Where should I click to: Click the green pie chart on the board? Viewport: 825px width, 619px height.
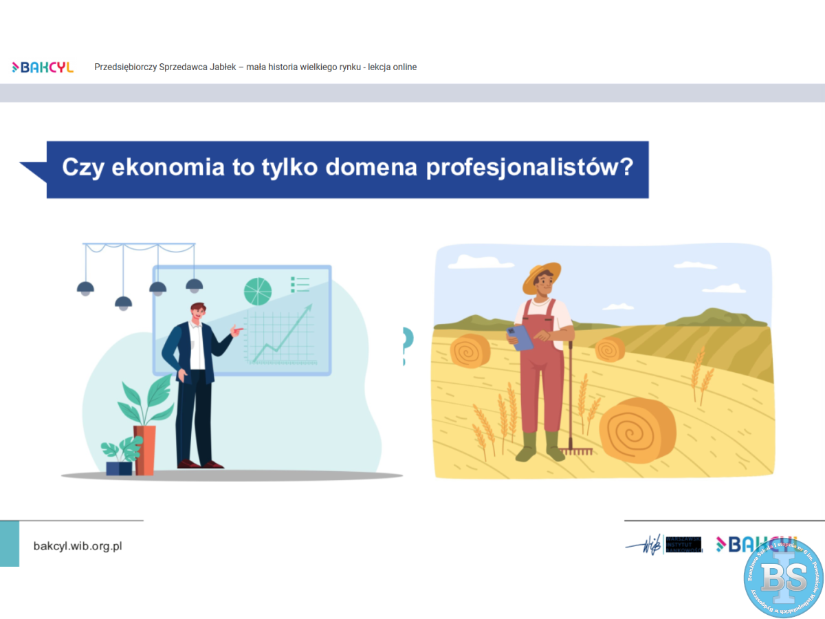(258, 291)
